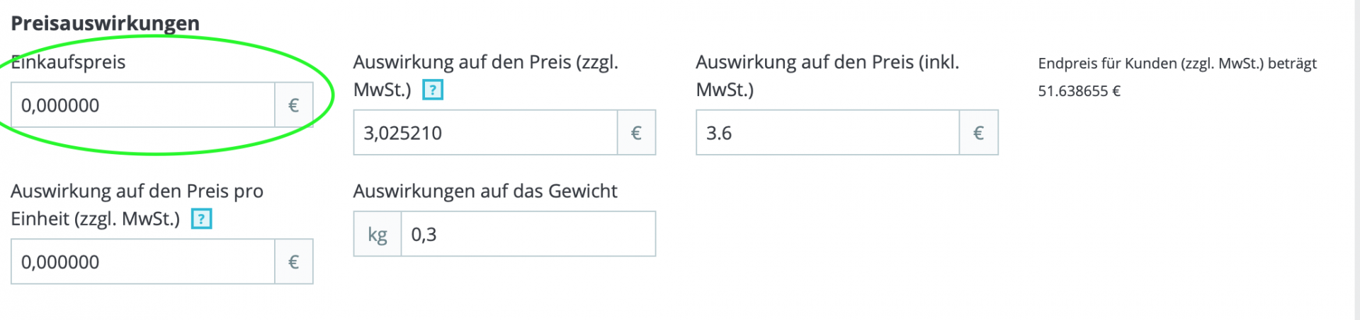Viewport: 1360px width, 320px height.
Task: Click the kg unit badge of the weight field
Action: click(378, 235)
